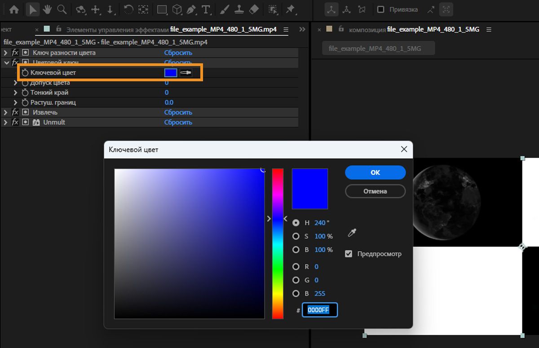Expand the Тонкий край property
The height and width of the screenshot is (348, 539).
[x=16, y=93]
